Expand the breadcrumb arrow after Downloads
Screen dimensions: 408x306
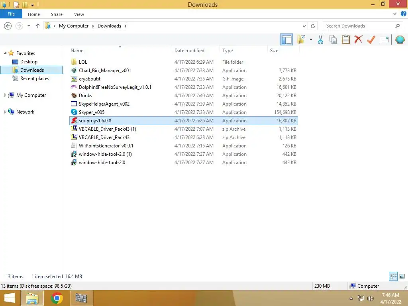point(126,26)
